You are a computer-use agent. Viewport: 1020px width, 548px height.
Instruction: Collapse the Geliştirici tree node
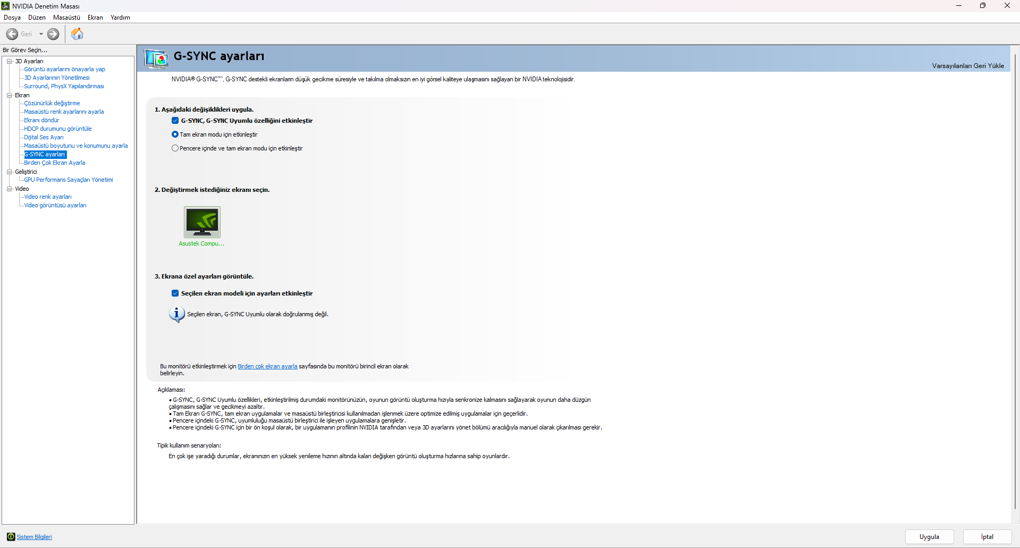click(9, 172)
